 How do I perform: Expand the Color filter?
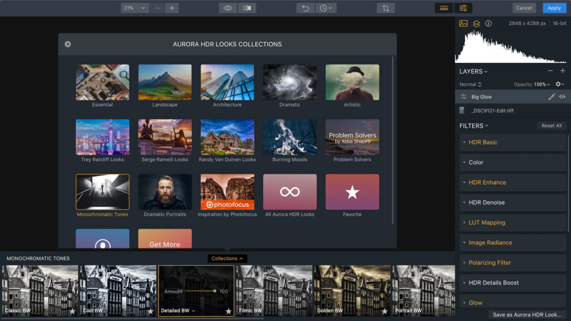coord(512,162)
